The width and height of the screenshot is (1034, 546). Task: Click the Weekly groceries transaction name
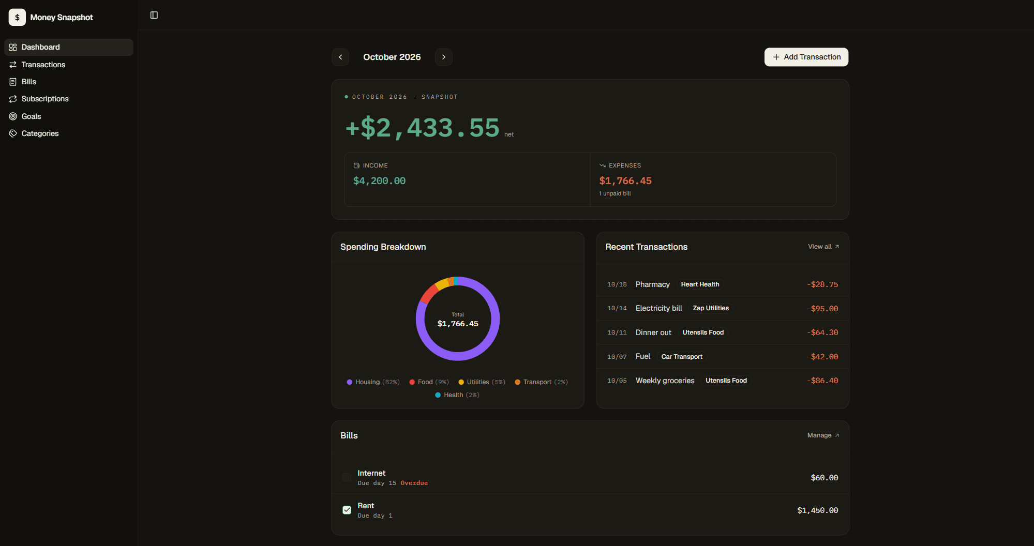[665, 381]
